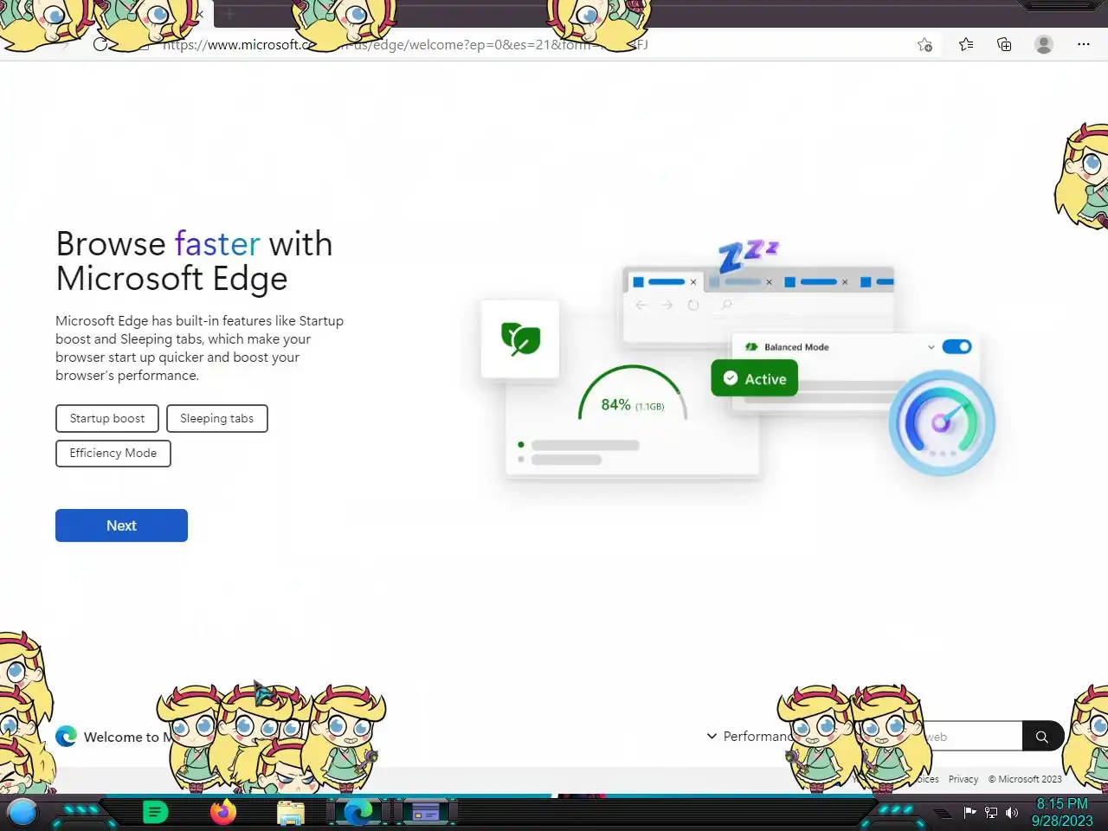Add this page to favorites star
The width and height of the screenshot is (1108, 831).
click(924, 45)
